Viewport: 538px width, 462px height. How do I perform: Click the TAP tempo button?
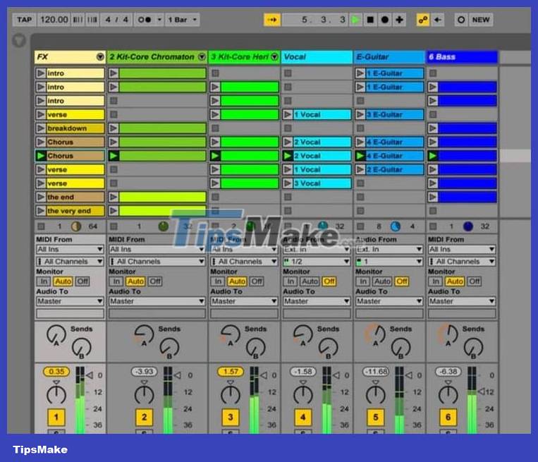(x=25, y=20)
